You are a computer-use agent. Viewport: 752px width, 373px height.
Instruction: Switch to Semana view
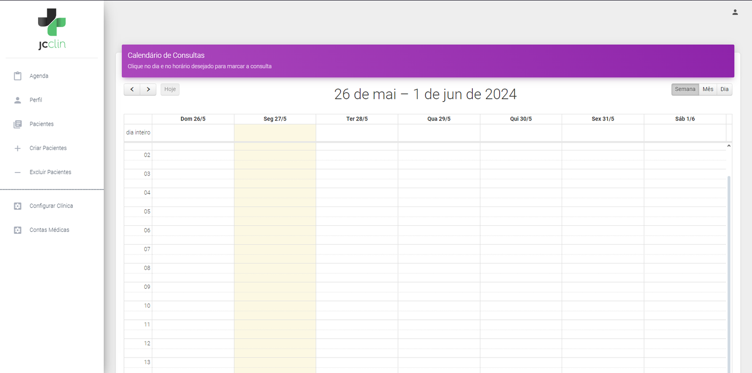(685, 89)
